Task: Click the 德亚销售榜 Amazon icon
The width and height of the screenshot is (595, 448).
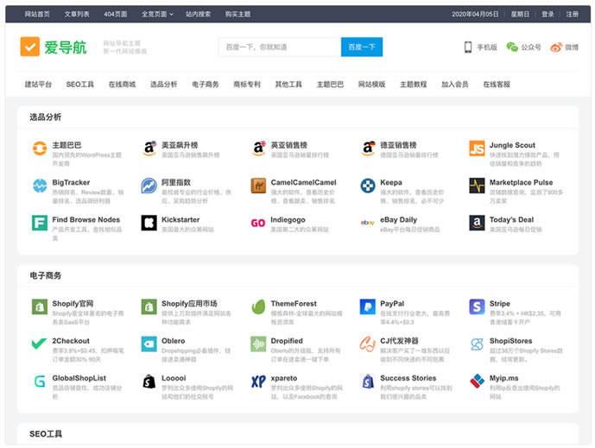Action: (368, 148)
